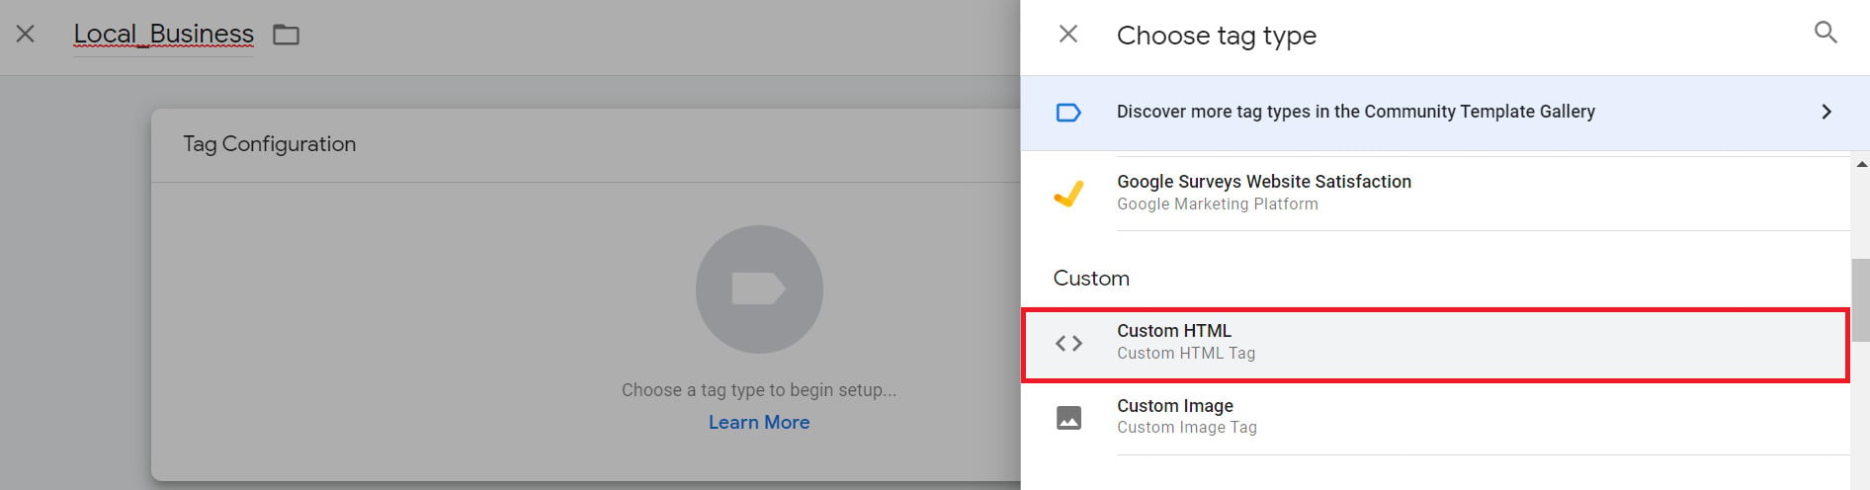Viewport: 1870px width, 490px height.
Task: Click the Custom HTML Tag subtitle
Action: click(1186, 354)
